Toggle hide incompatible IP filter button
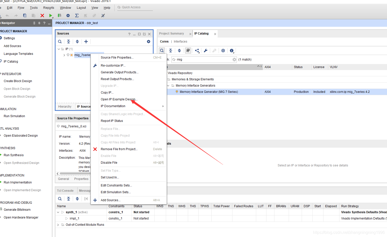 [x=188, y=51]
